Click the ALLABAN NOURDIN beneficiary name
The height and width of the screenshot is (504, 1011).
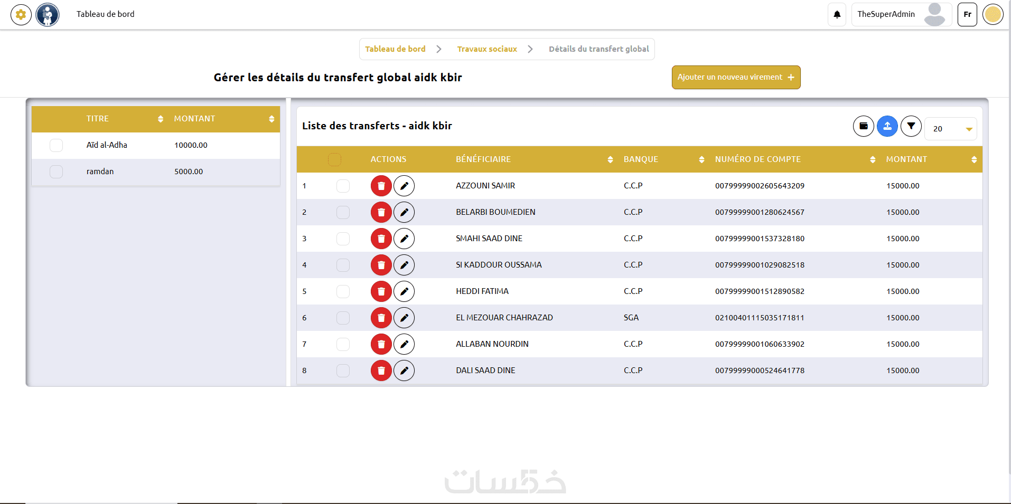tap(492, 344)
